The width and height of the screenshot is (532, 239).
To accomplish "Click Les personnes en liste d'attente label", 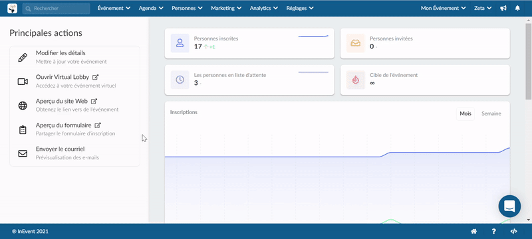I will tap(230, 75).
